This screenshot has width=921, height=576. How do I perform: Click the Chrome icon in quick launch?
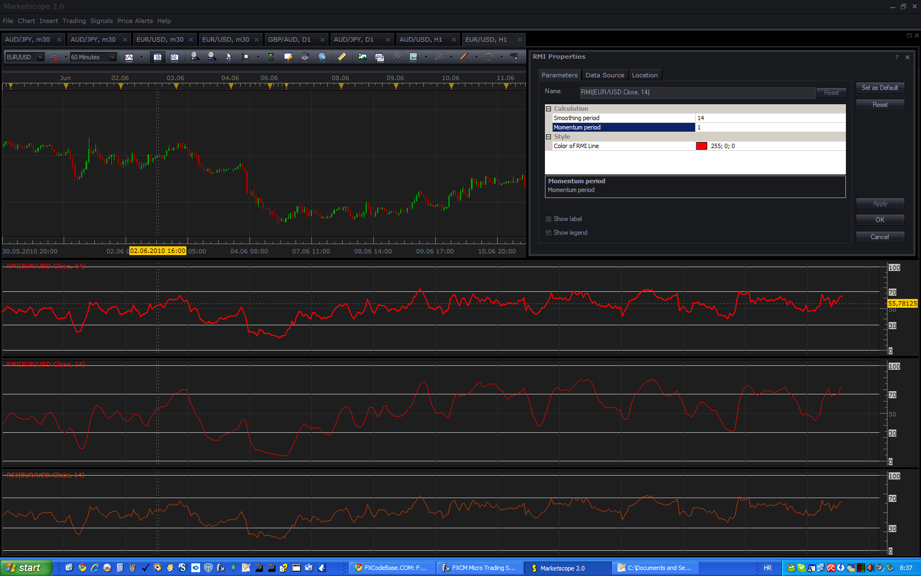tap(82, 568)
